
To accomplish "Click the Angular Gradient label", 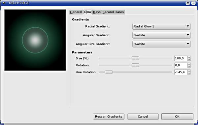I will point(96,35).
